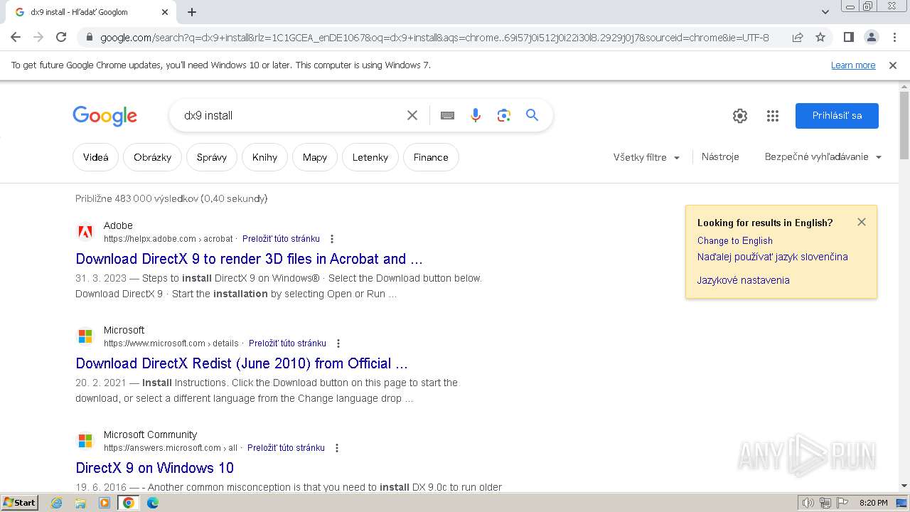Translate the Adobe result page

(281, 239)
